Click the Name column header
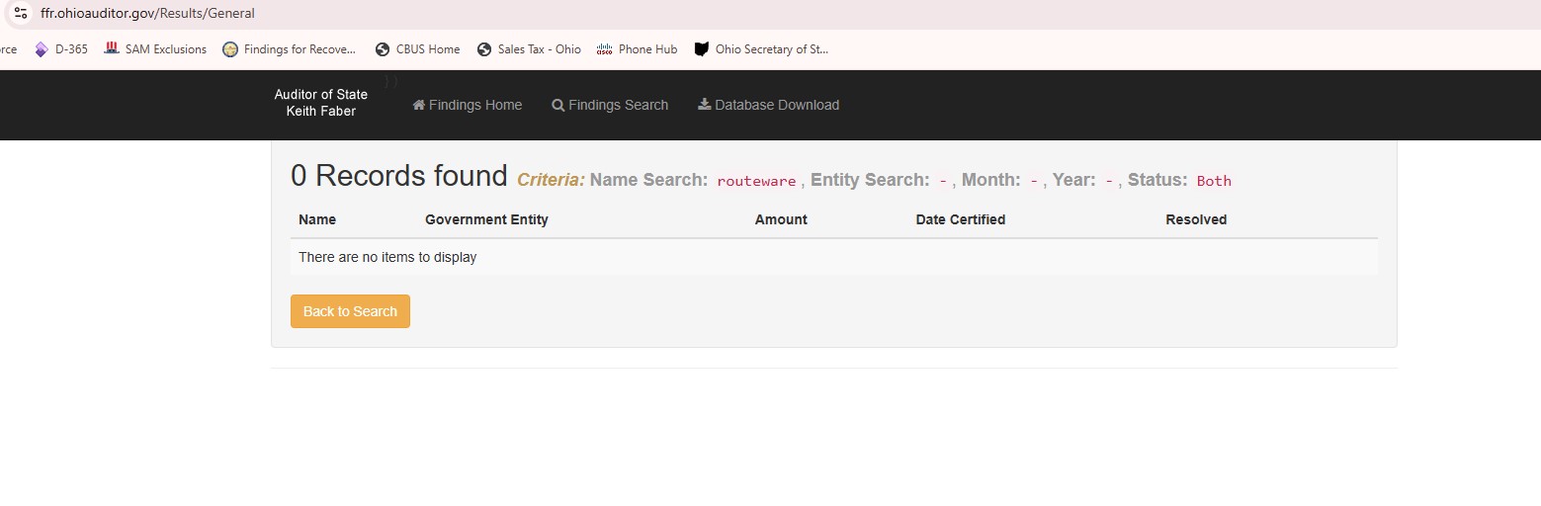 tap(317, 219)
